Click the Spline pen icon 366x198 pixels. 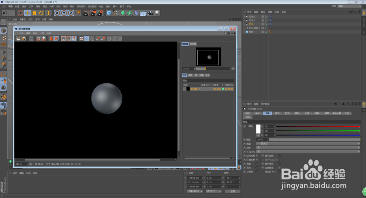pos(116,13)
